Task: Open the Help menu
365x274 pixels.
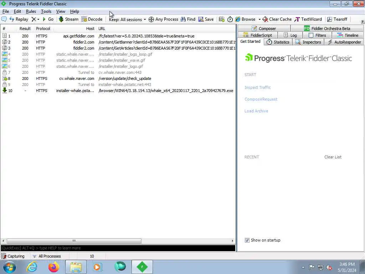Action: (x=74, y=11)
